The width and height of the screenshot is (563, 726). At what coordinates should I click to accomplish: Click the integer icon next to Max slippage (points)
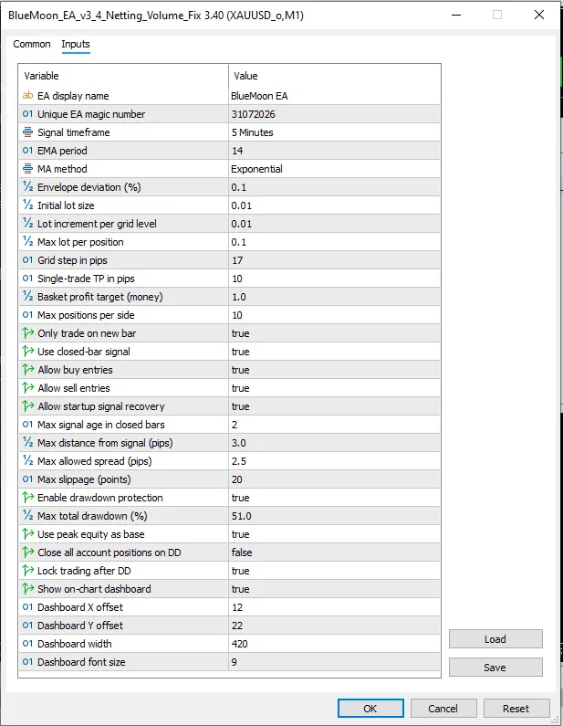(27, 479)
